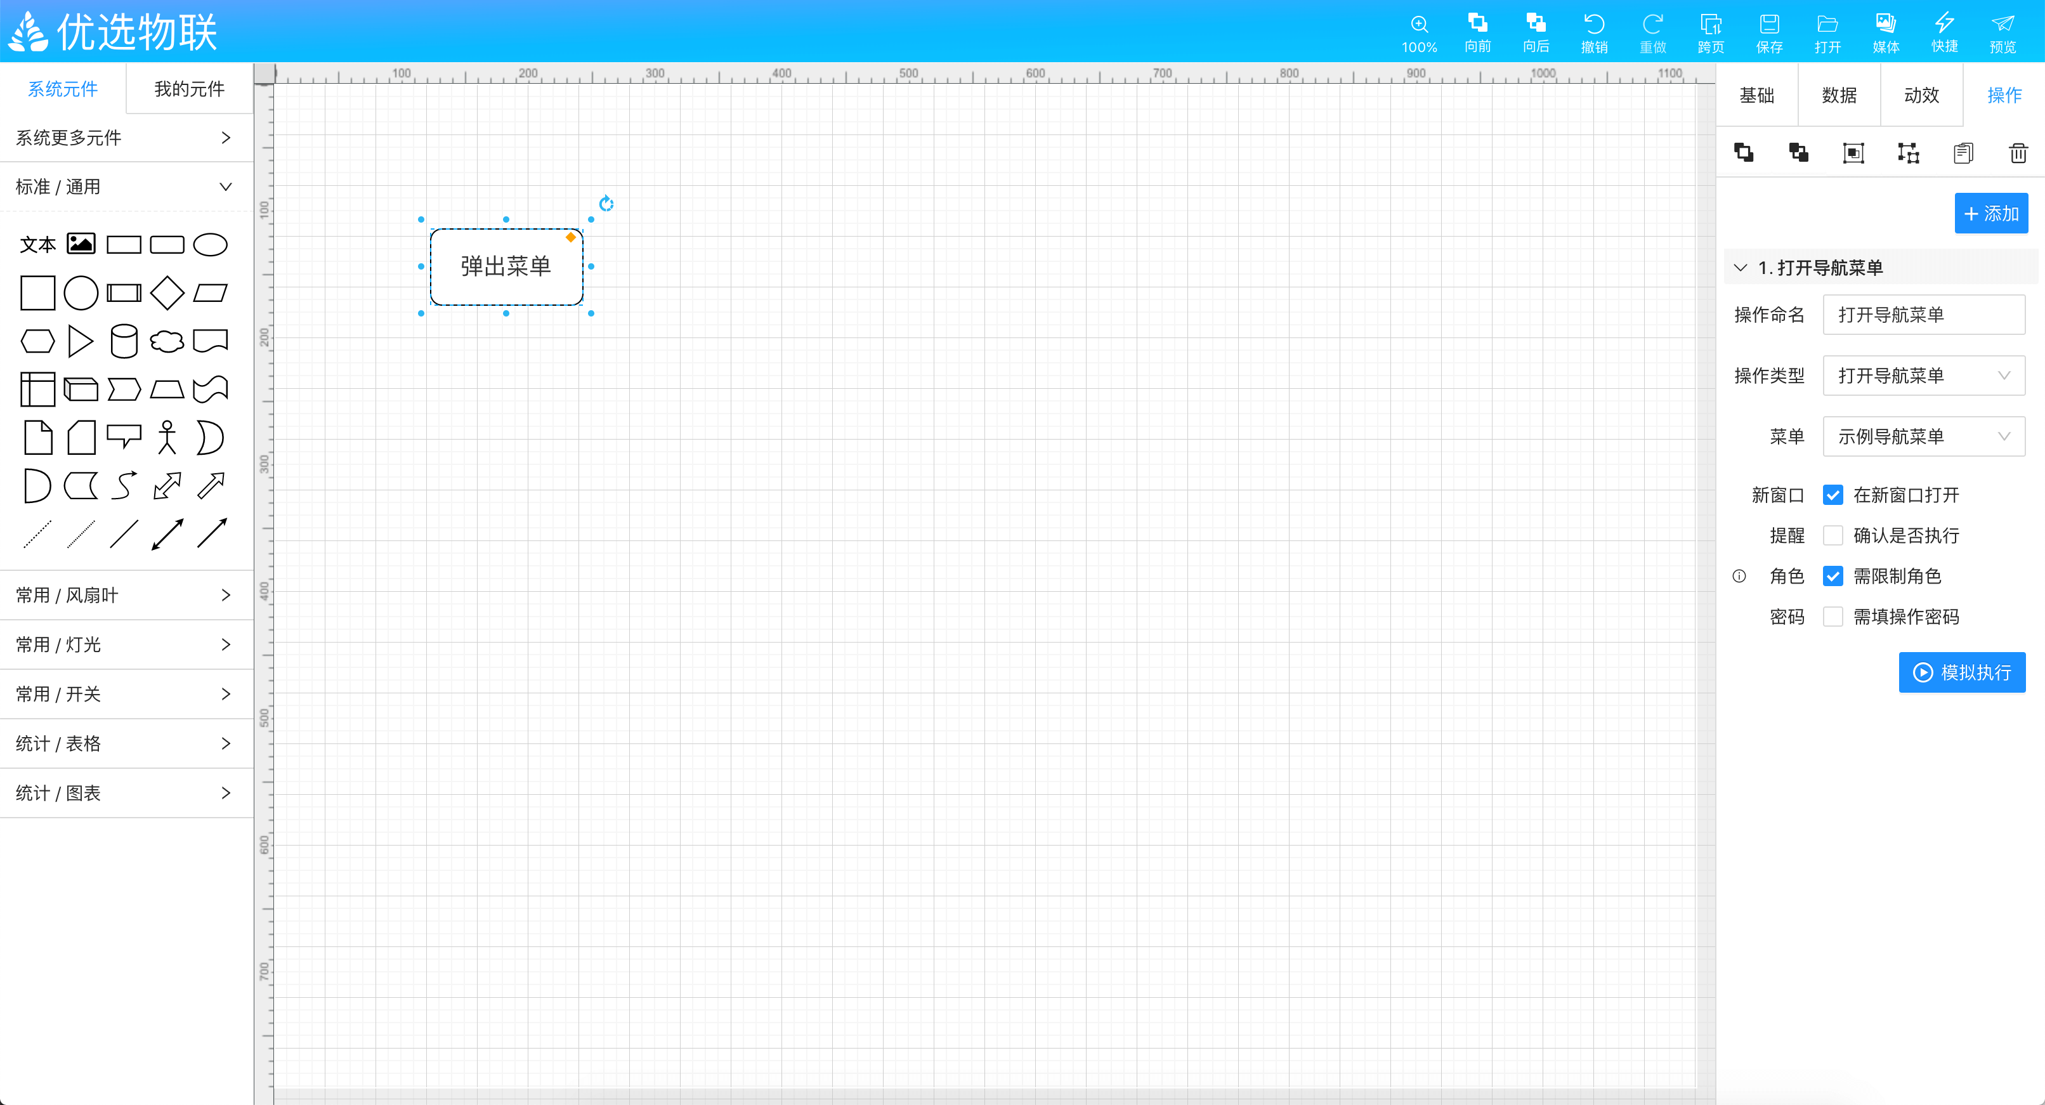Click the 优选物联 logo
The image size is (2045, 1105).
[113, 32]
